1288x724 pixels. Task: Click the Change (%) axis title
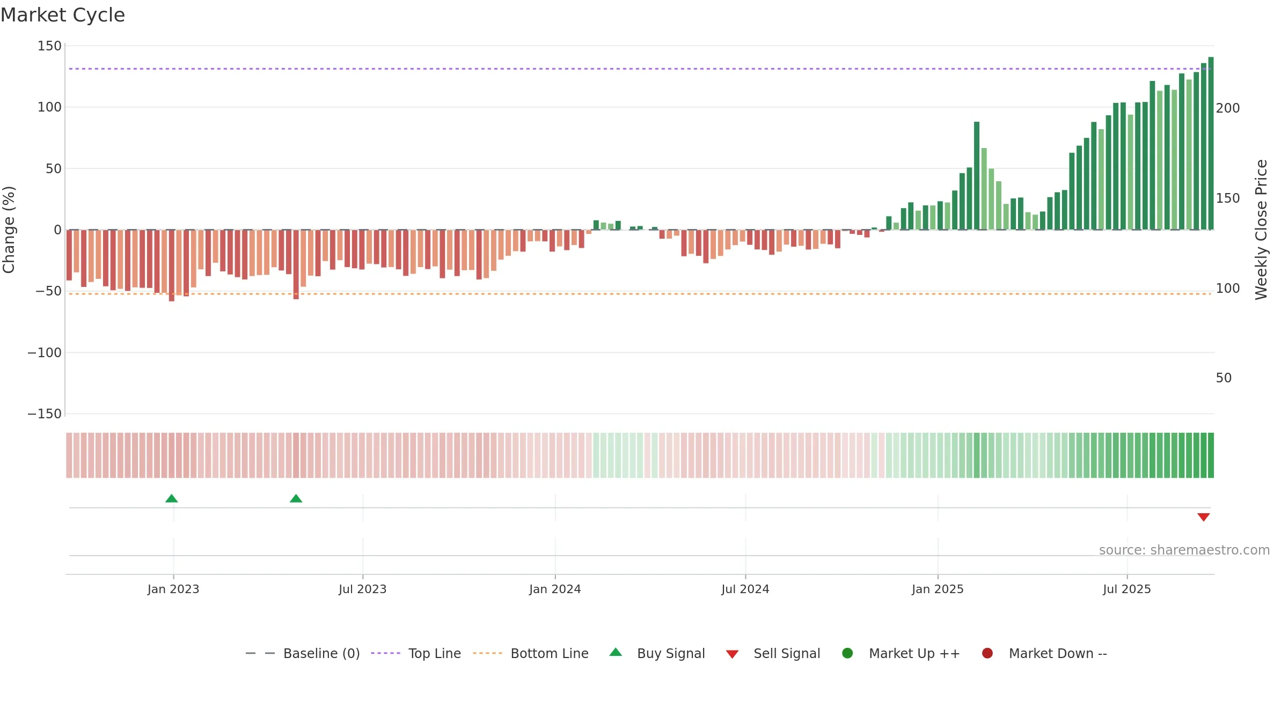[9, 230]
